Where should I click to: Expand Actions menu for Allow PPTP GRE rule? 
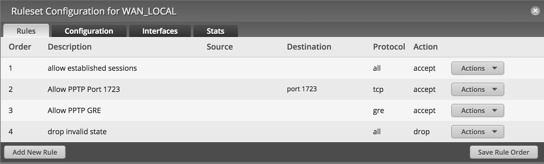coord(477,110)
